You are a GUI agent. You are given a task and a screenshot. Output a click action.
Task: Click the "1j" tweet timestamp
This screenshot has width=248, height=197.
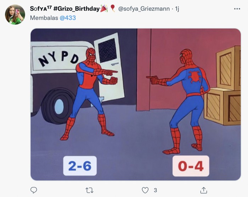point(177,8)
